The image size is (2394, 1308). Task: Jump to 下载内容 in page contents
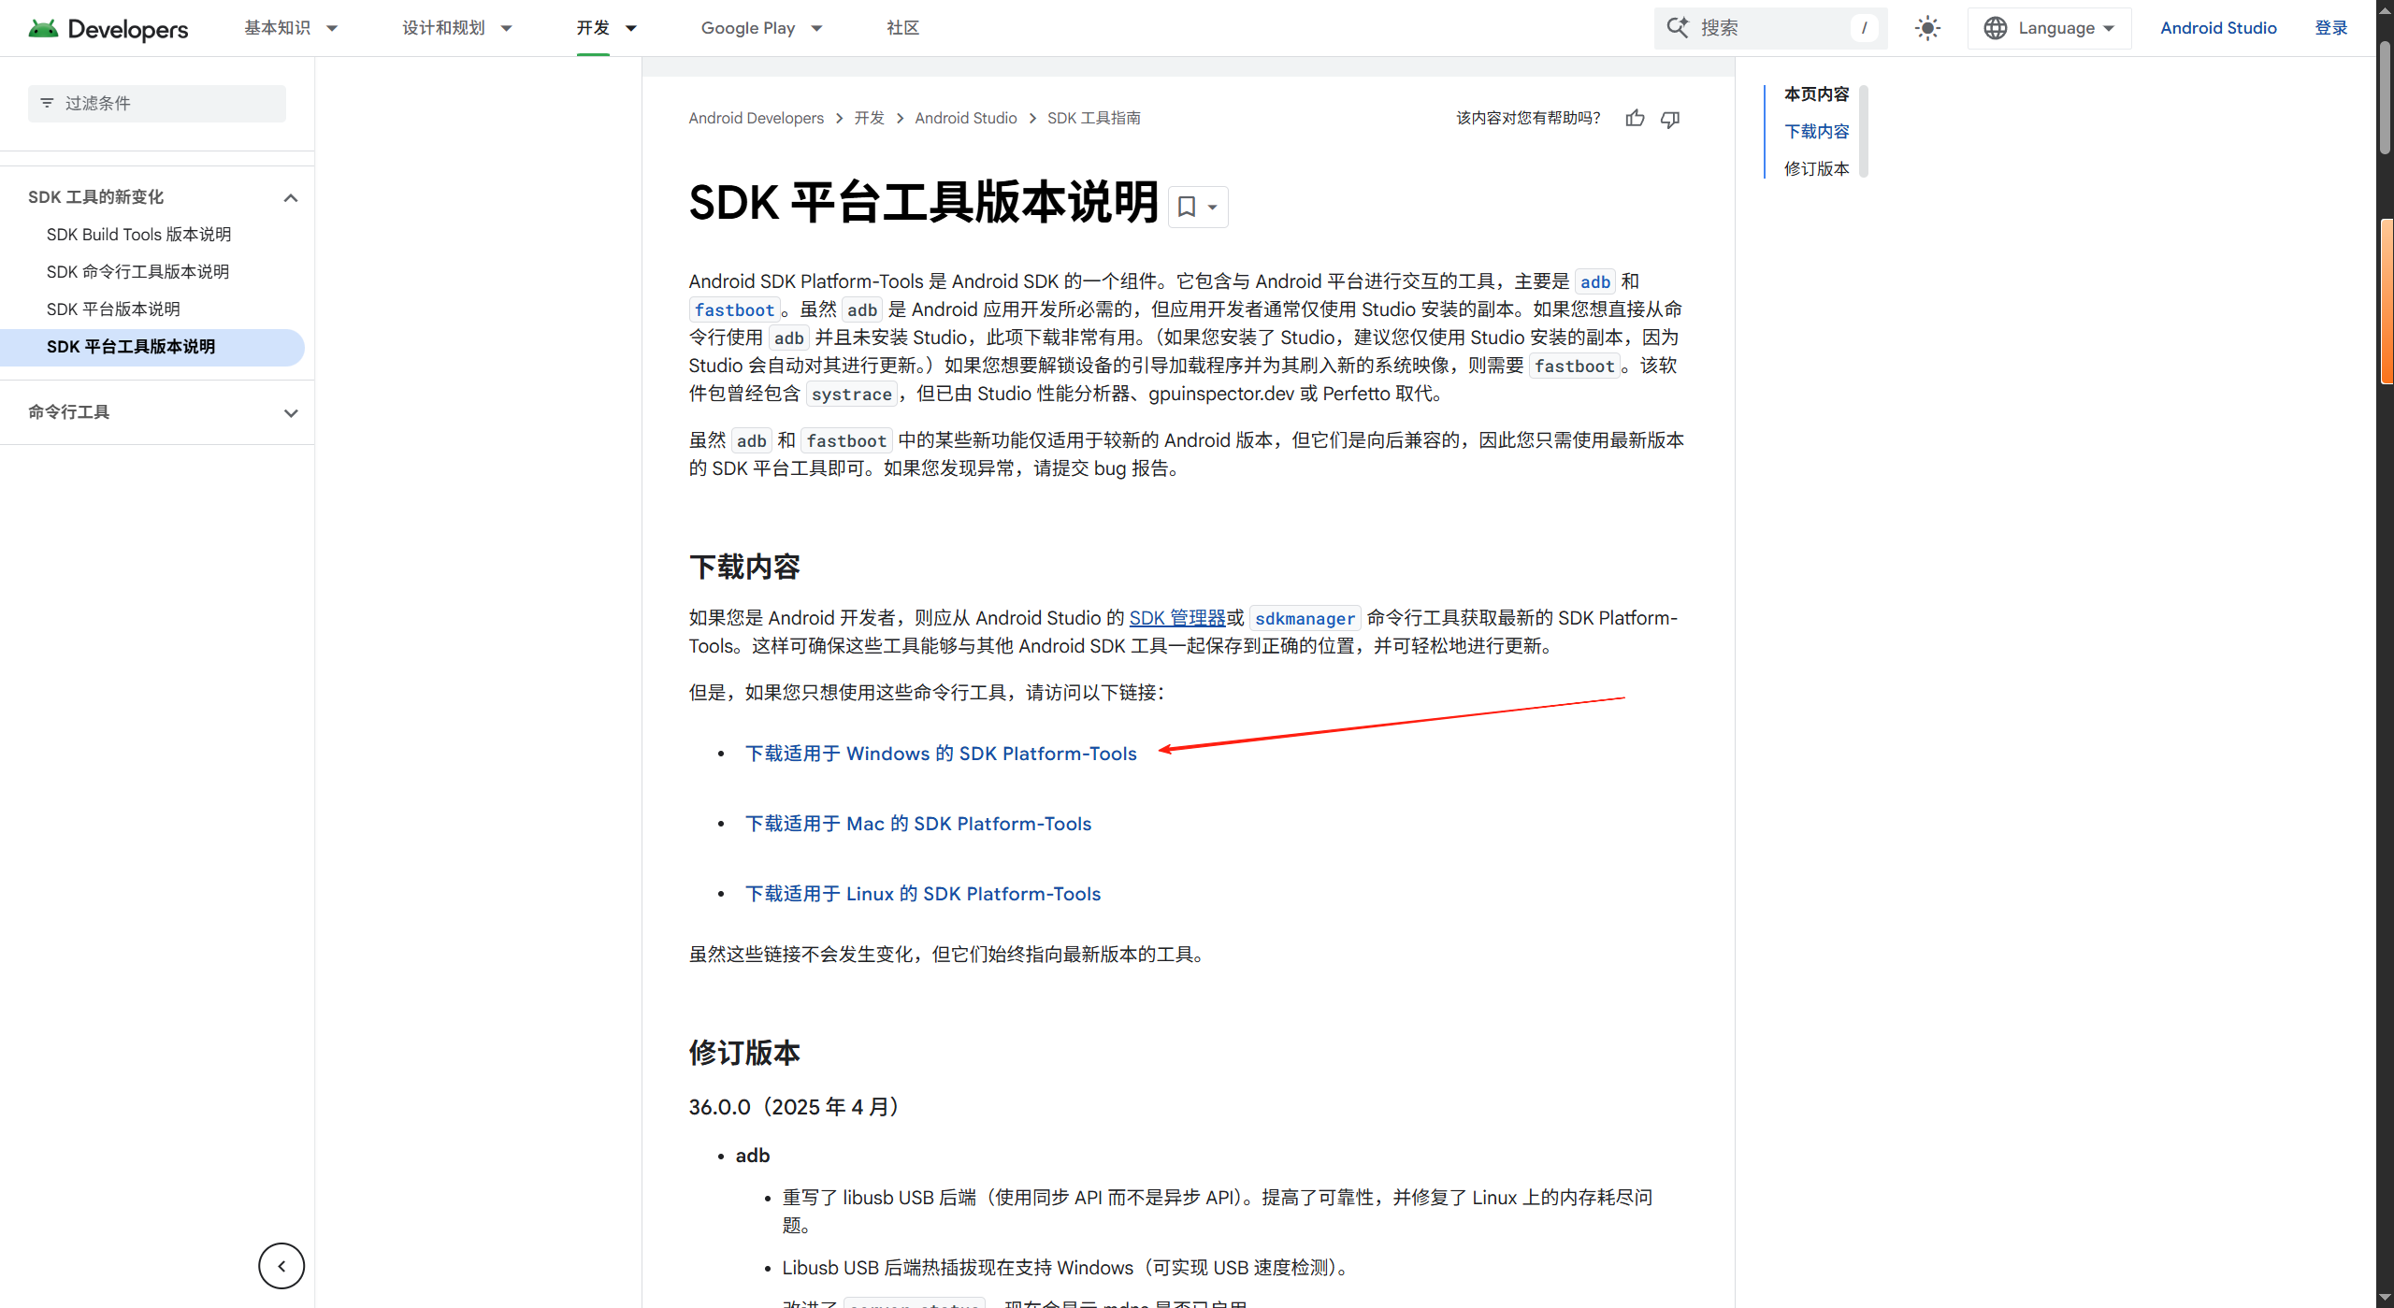point(1816,132)
